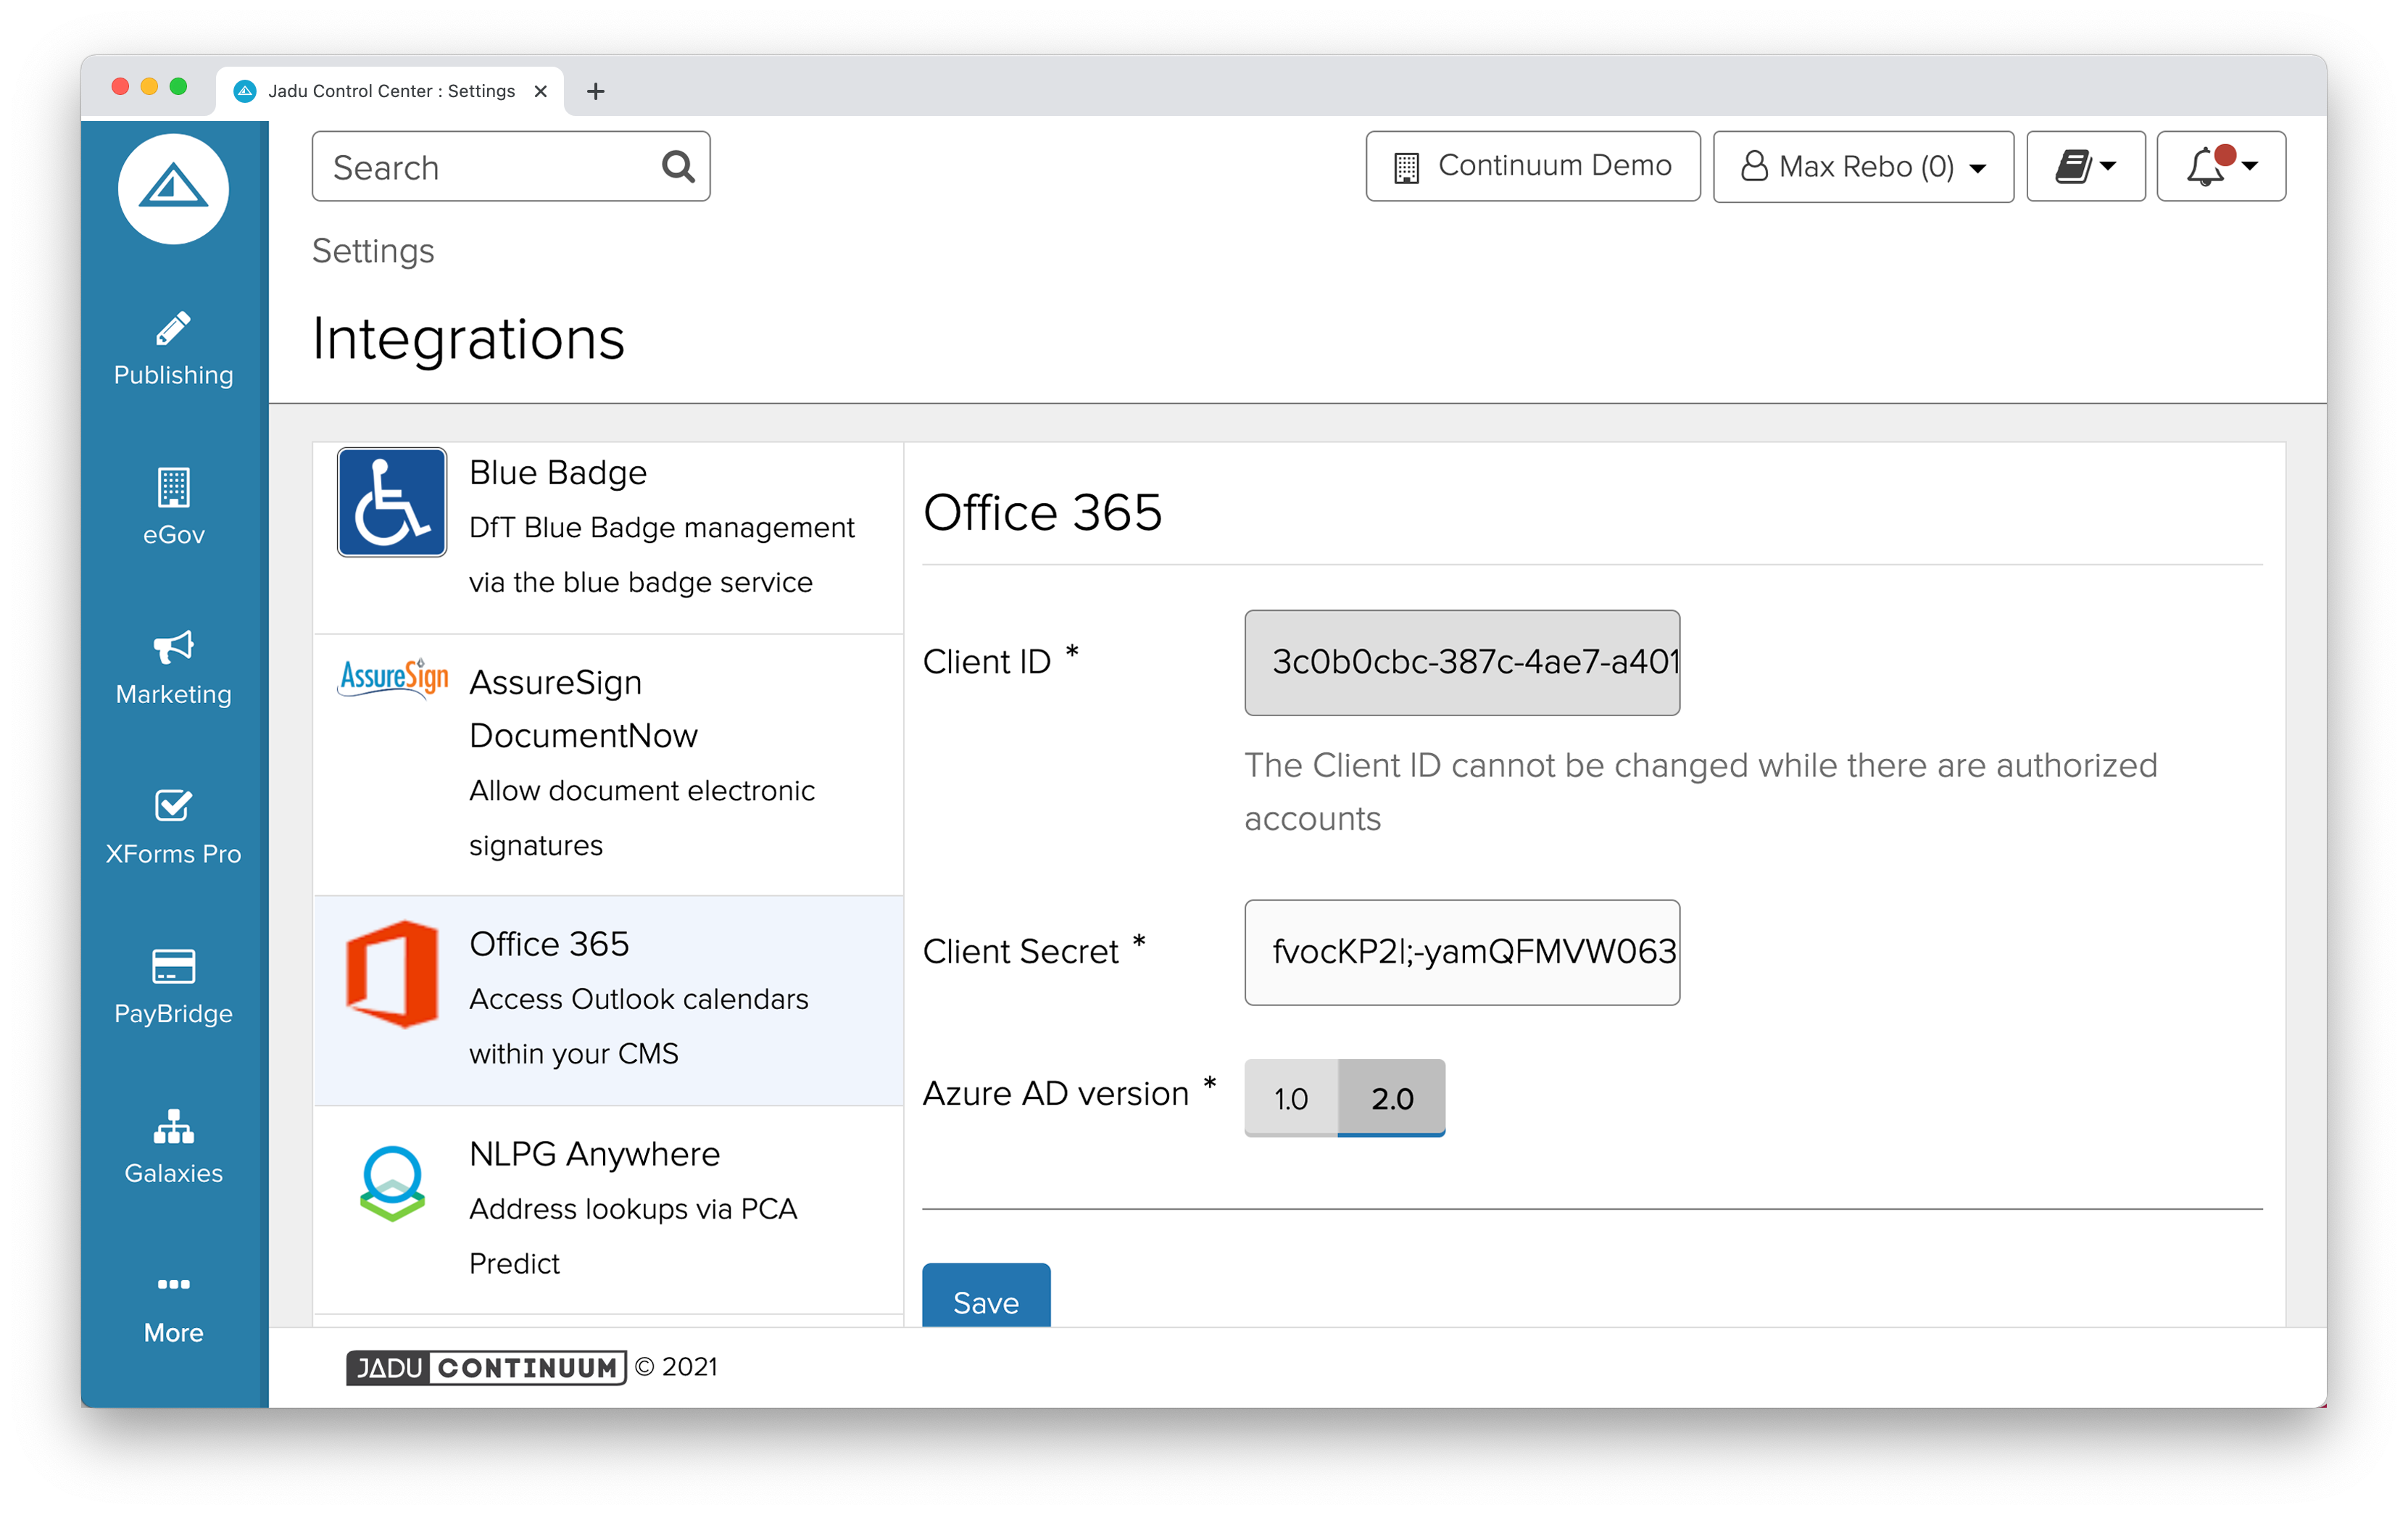Click the 'Office 365' panel heading
2408x1515 pixels.
coord(1042,512)
